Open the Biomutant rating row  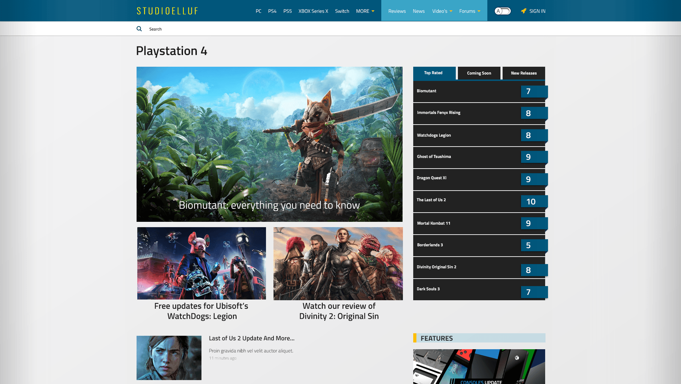[479, 91]
